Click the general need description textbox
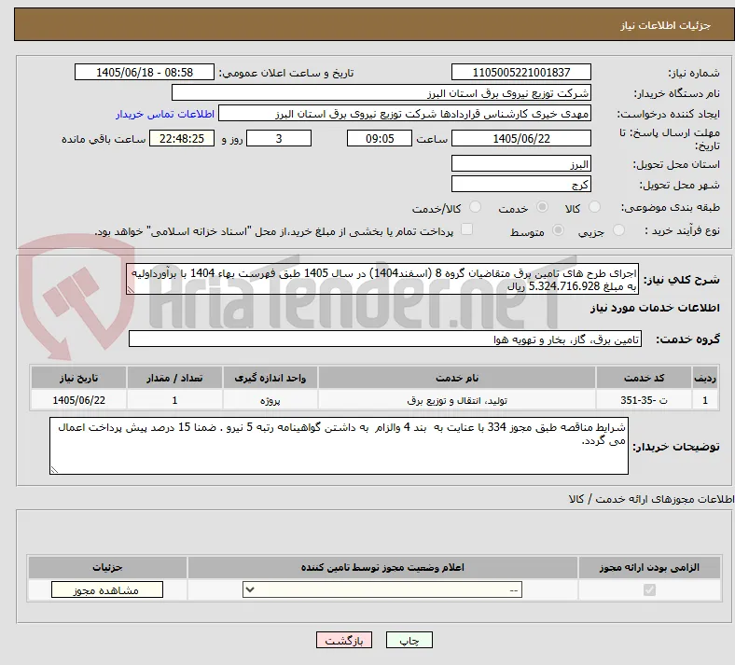 382,279
